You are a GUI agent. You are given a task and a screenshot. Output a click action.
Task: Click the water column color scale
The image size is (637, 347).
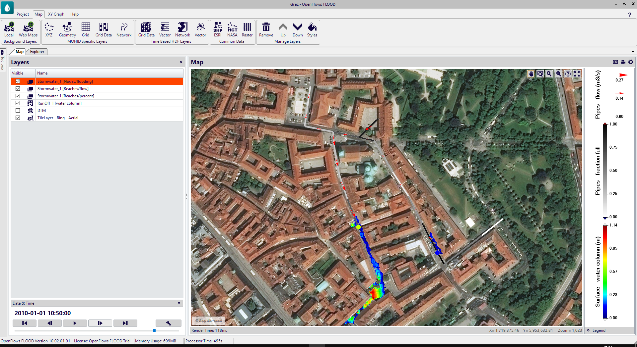pyautogui.click(x=605, y=272)
